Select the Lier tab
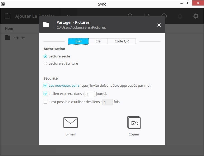Screen dimensions: 204x156 pyautogui.click(x=78, y=41)
